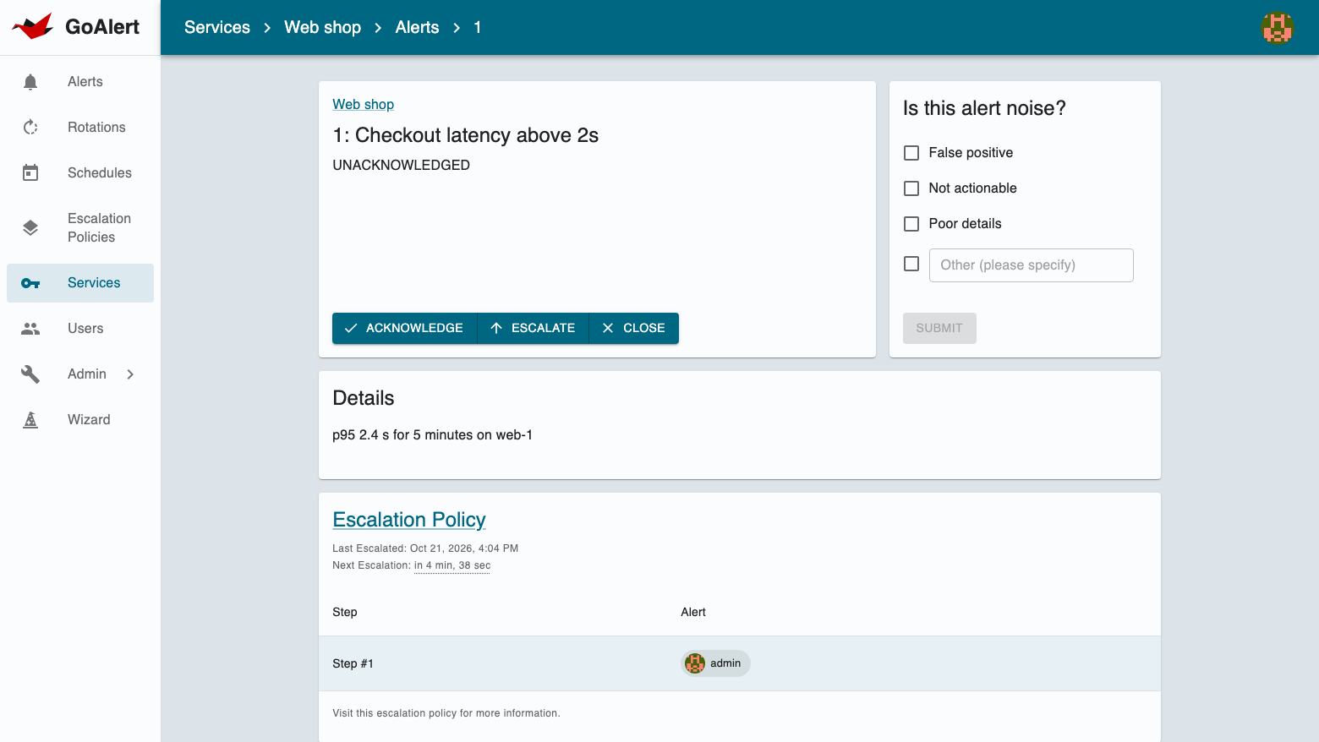Screen dimensions: 1319x742
Task: Click the admin avatar in Step #1
Action: click(x=695, y=663)
